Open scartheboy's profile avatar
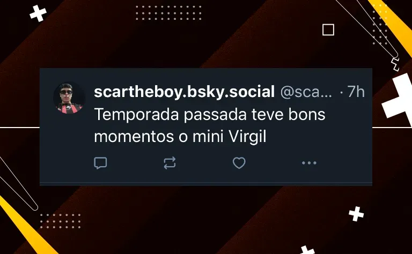The width and height of the screenshot is (412, 254). 69,98
